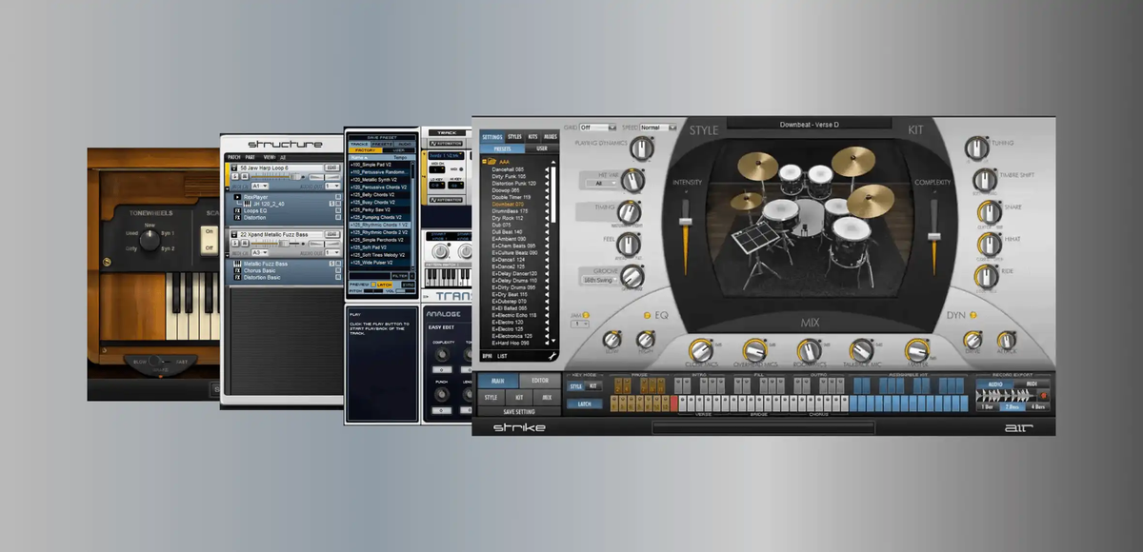
Task: Adjust the Tuning knob in Kit section
Action: point(977,148)
